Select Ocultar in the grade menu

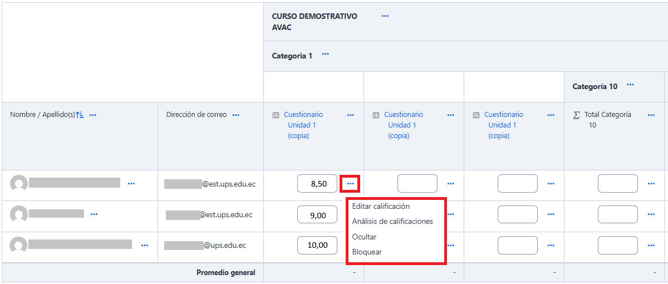[364, 237]
